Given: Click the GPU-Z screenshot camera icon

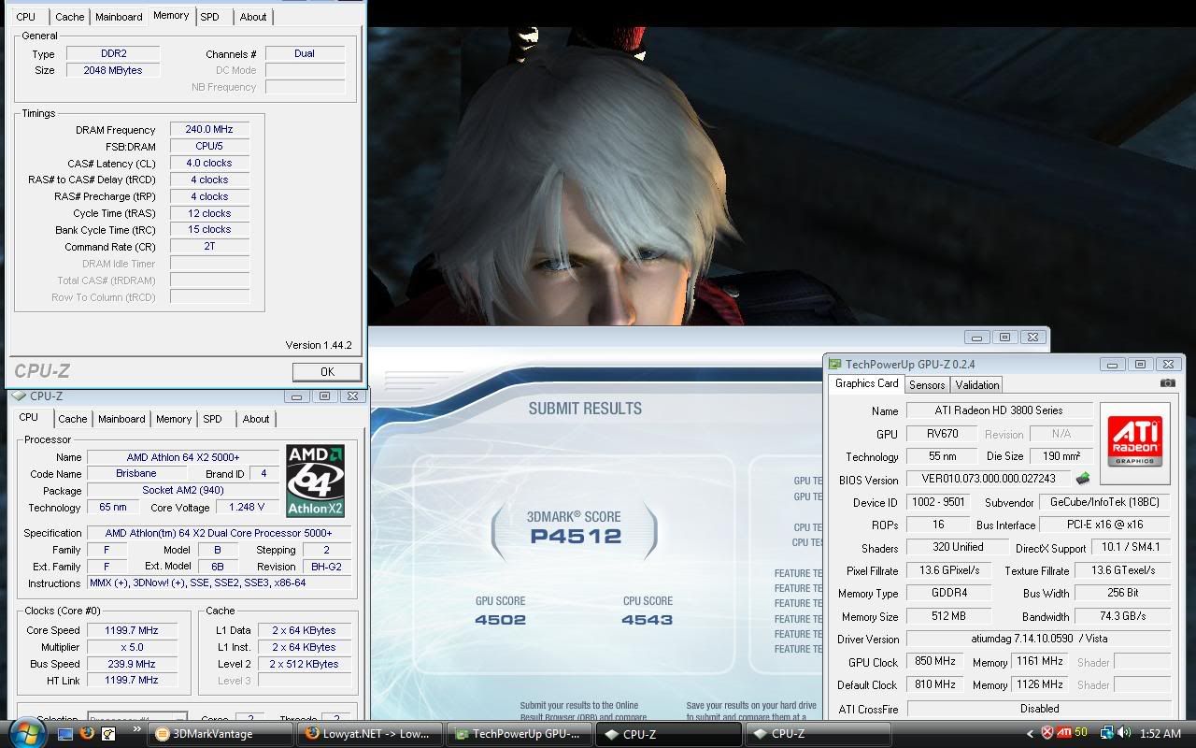Looking at the screenshot, I should tap(1167, 383).
